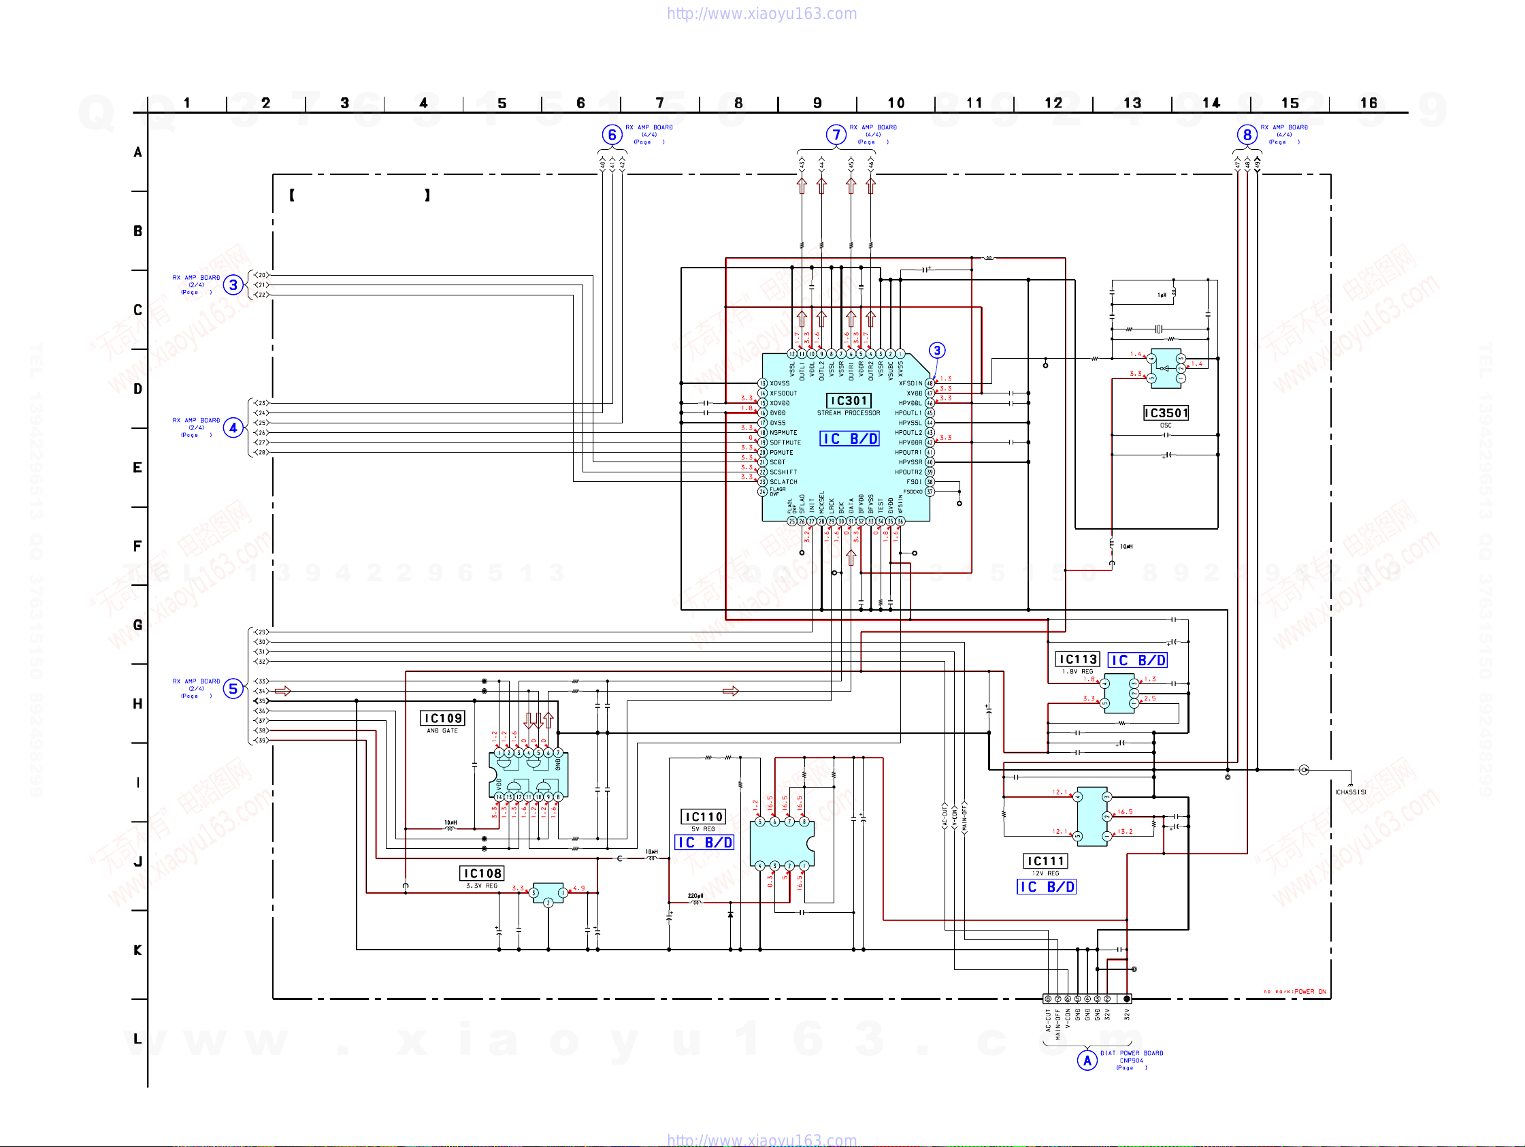
Task: Select the 220µH inductor value
Action: pyautogui.click(x=695, y=895)
